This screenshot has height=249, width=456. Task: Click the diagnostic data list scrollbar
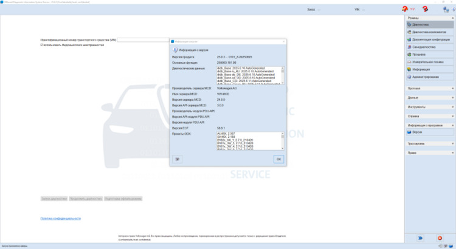tap(283, 75)
